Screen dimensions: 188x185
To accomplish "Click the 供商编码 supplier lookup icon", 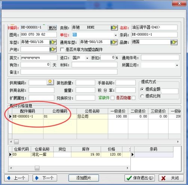I will tap(50, 82).
